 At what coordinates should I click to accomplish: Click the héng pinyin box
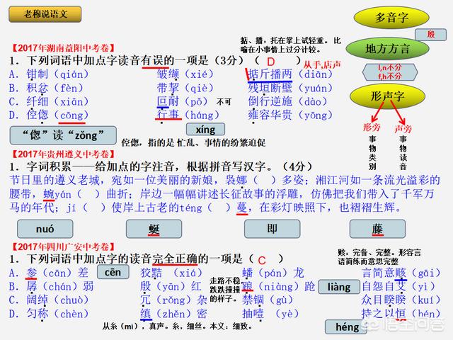pyautogui.click(x=347, y=327)
